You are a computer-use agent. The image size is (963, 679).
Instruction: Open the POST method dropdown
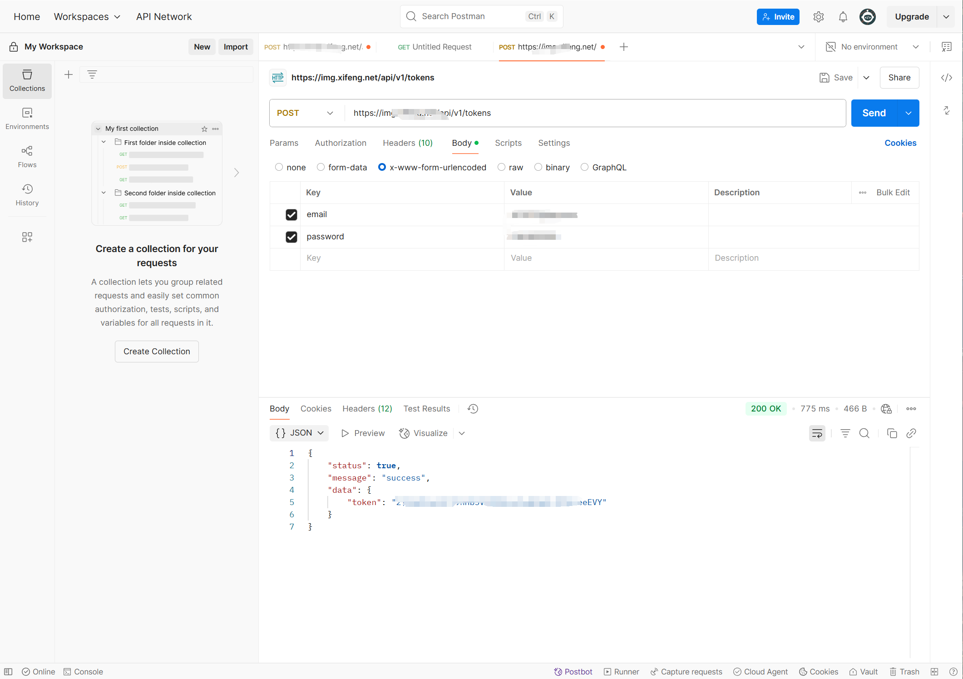(x=305, y=113)
